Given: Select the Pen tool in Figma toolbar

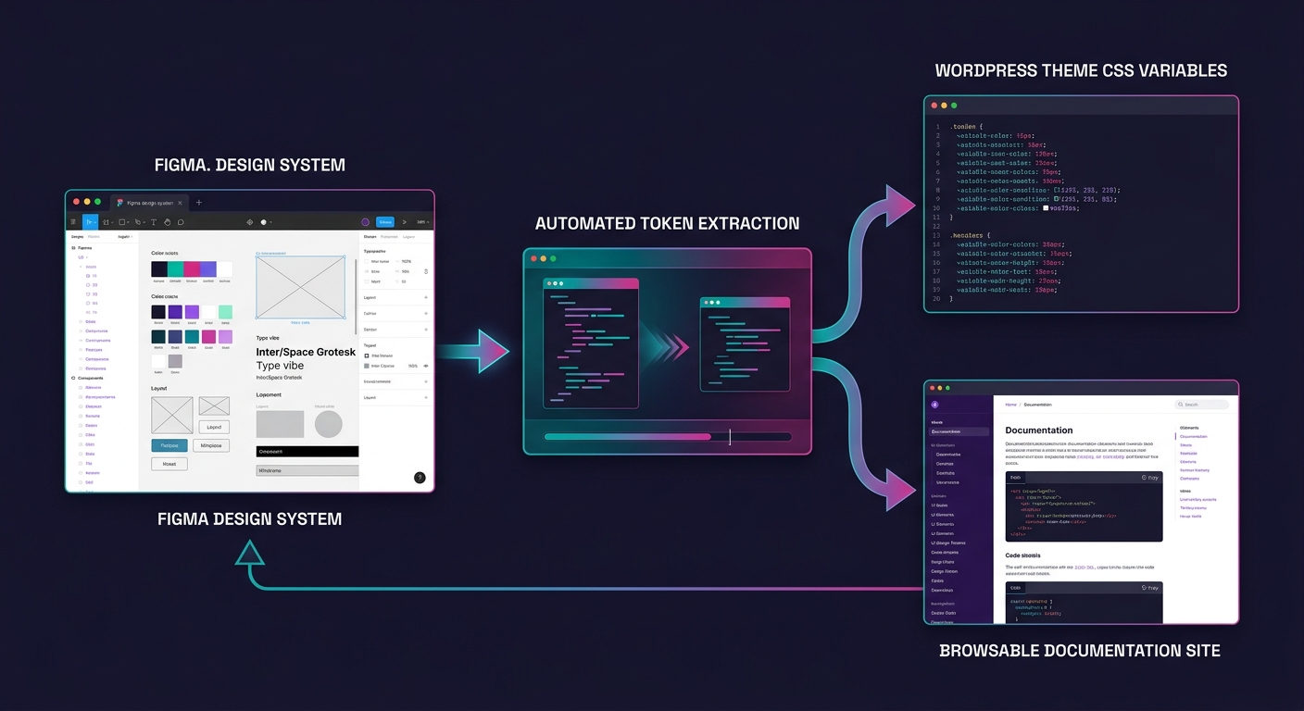Looking at the screenshot, I should [x=137, y=222].
